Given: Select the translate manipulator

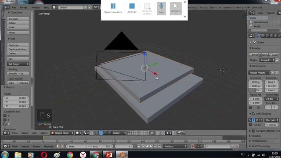Looking at the screenshot, I should click(x=101, y=133).
